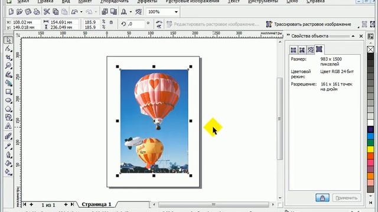Switch to first object properties tab
Screen dimensions: 378x212
click(294, 50)
